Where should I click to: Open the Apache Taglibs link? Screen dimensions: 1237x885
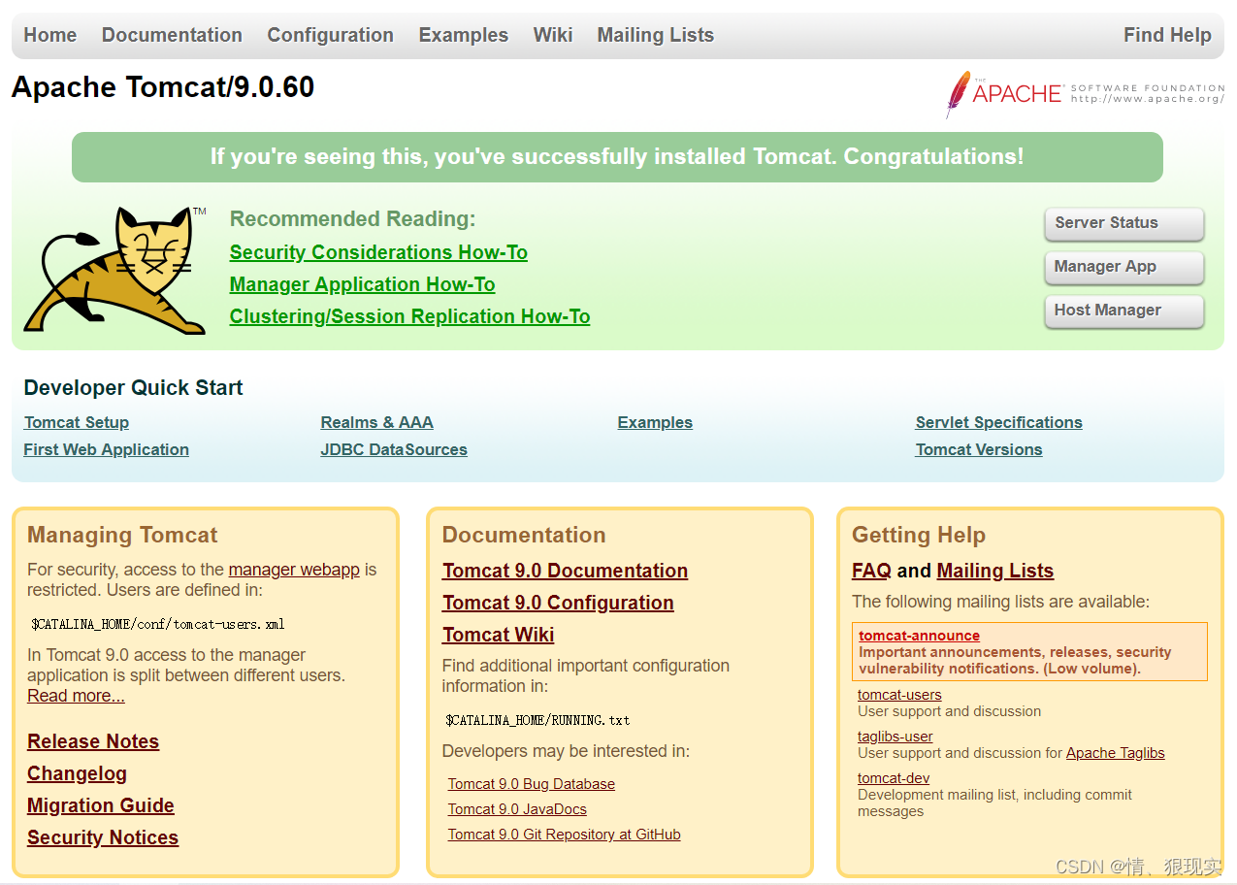[1116, 753]
